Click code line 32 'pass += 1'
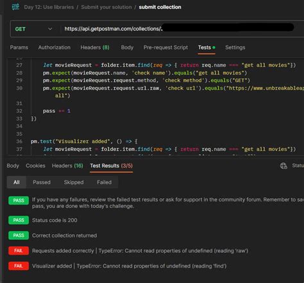 pyautogui.click(x=56, y=111)
